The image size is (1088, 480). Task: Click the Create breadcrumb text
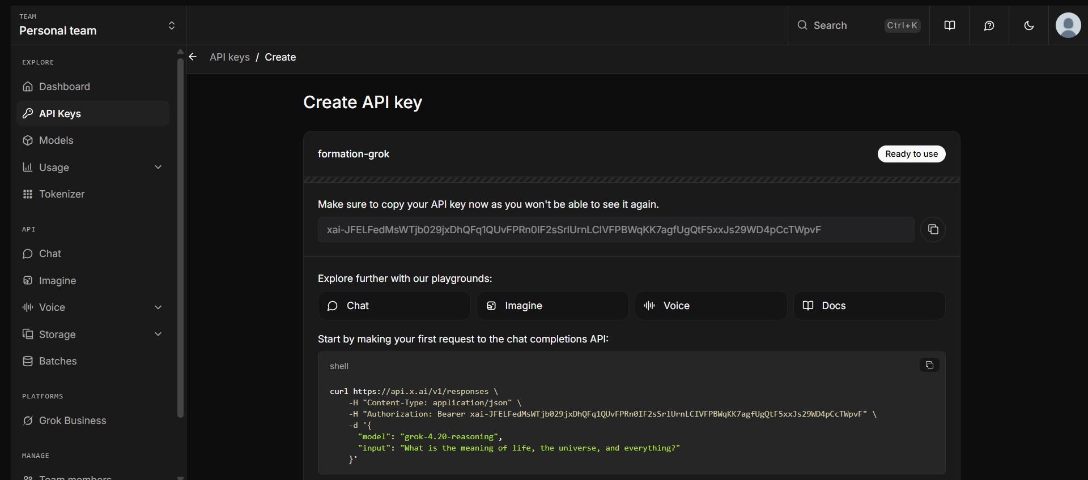[x=280, y=57]
